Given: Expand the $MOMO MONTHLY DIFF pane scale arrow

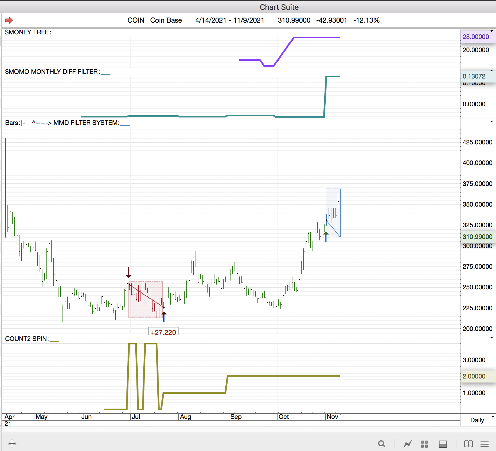Looking at the screenshot, I should (x=492, y=70).
